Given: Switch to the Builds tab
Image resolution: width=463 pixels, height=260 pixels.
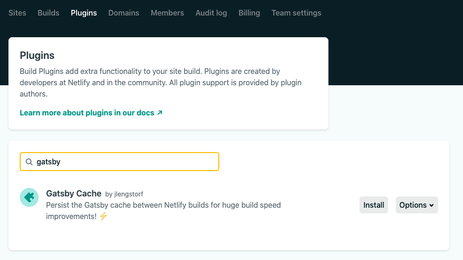Looking at the screenshot, I should [x=48, y=13].
